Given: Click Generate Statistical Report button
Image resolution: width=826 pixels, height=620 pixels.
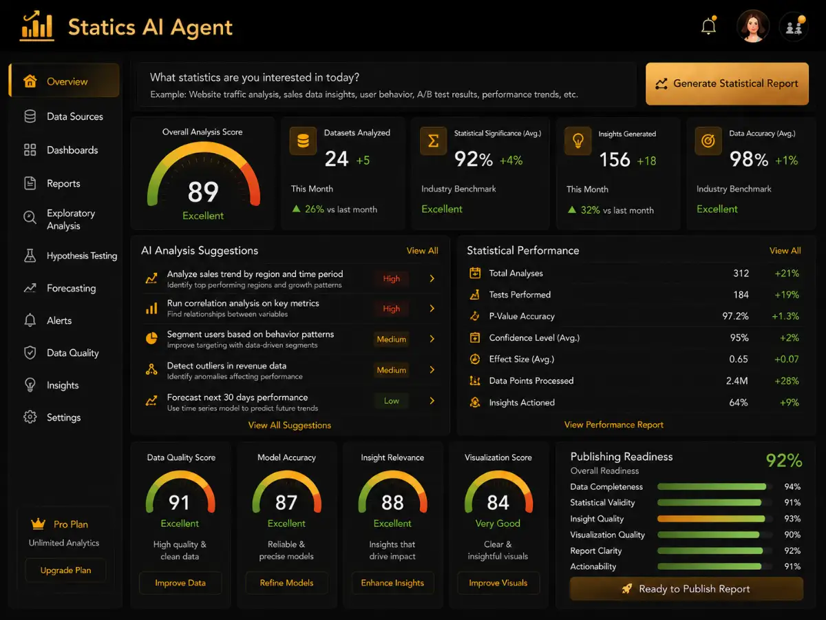Looking at the screenshot, I should pyautogui.click(x=727, y=84).
